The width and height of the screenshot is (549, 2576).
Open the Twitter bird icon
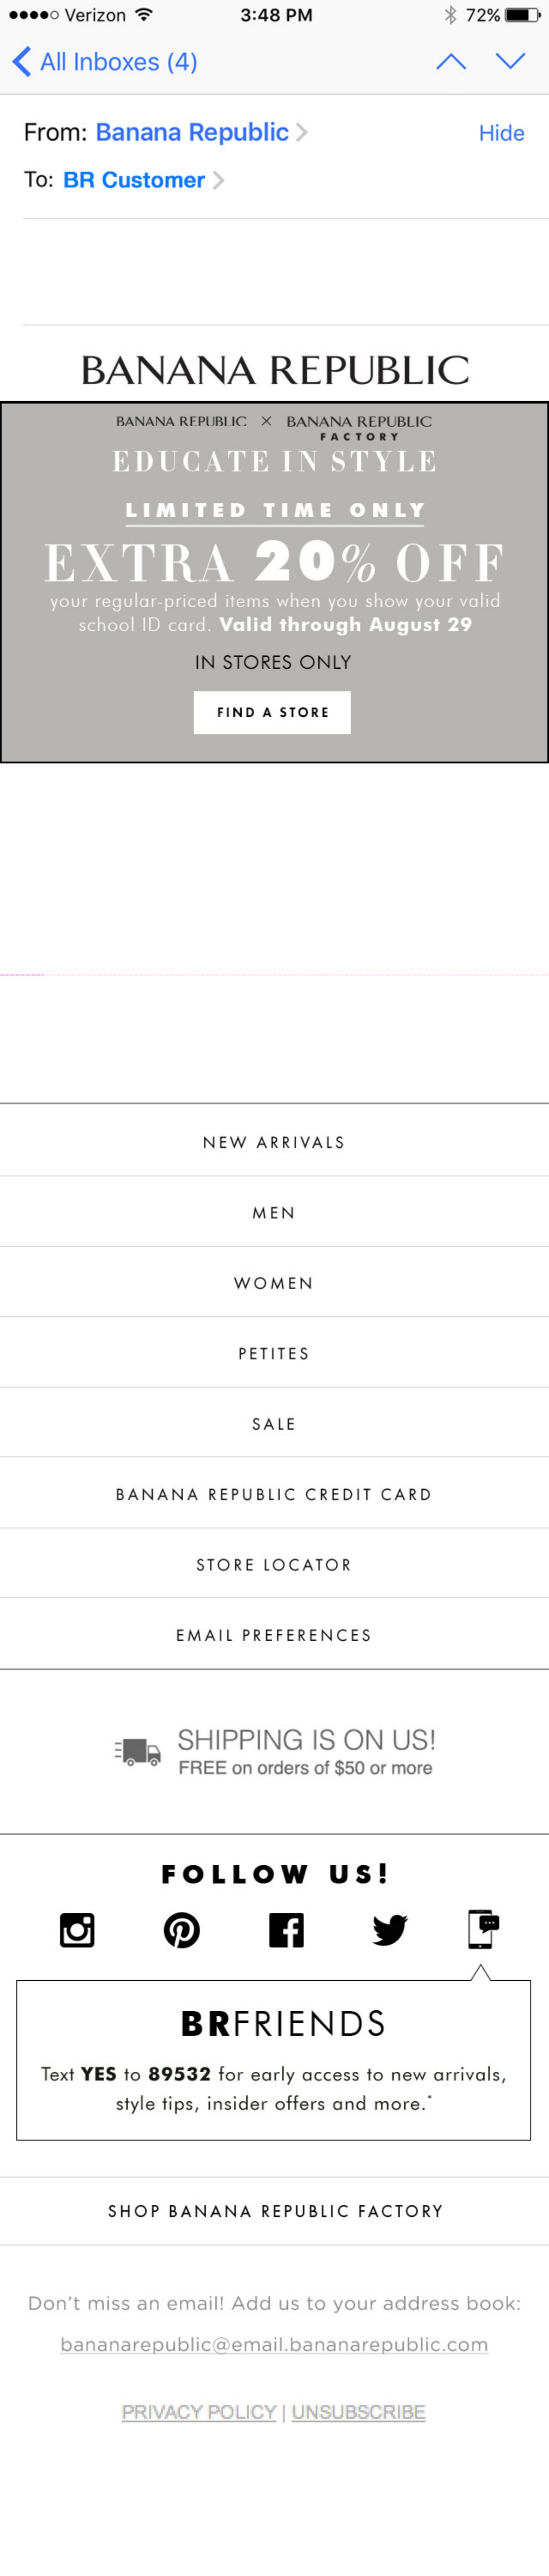(x=389, y=1929)
